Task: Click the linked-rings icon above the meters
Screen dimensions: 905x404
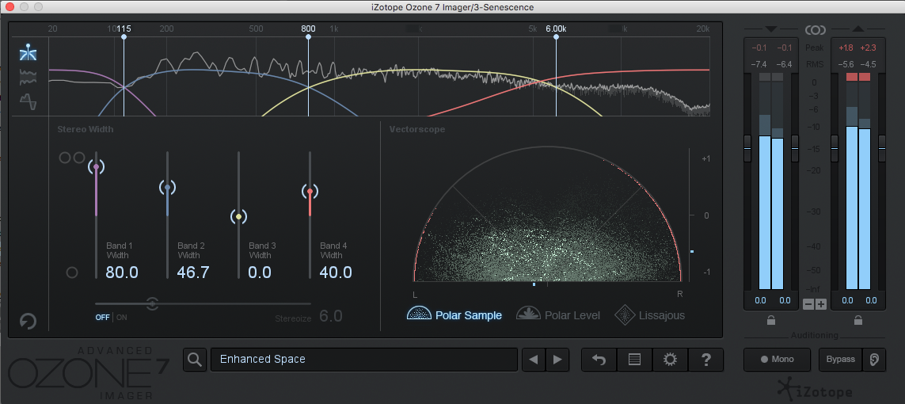Action: 815,29
